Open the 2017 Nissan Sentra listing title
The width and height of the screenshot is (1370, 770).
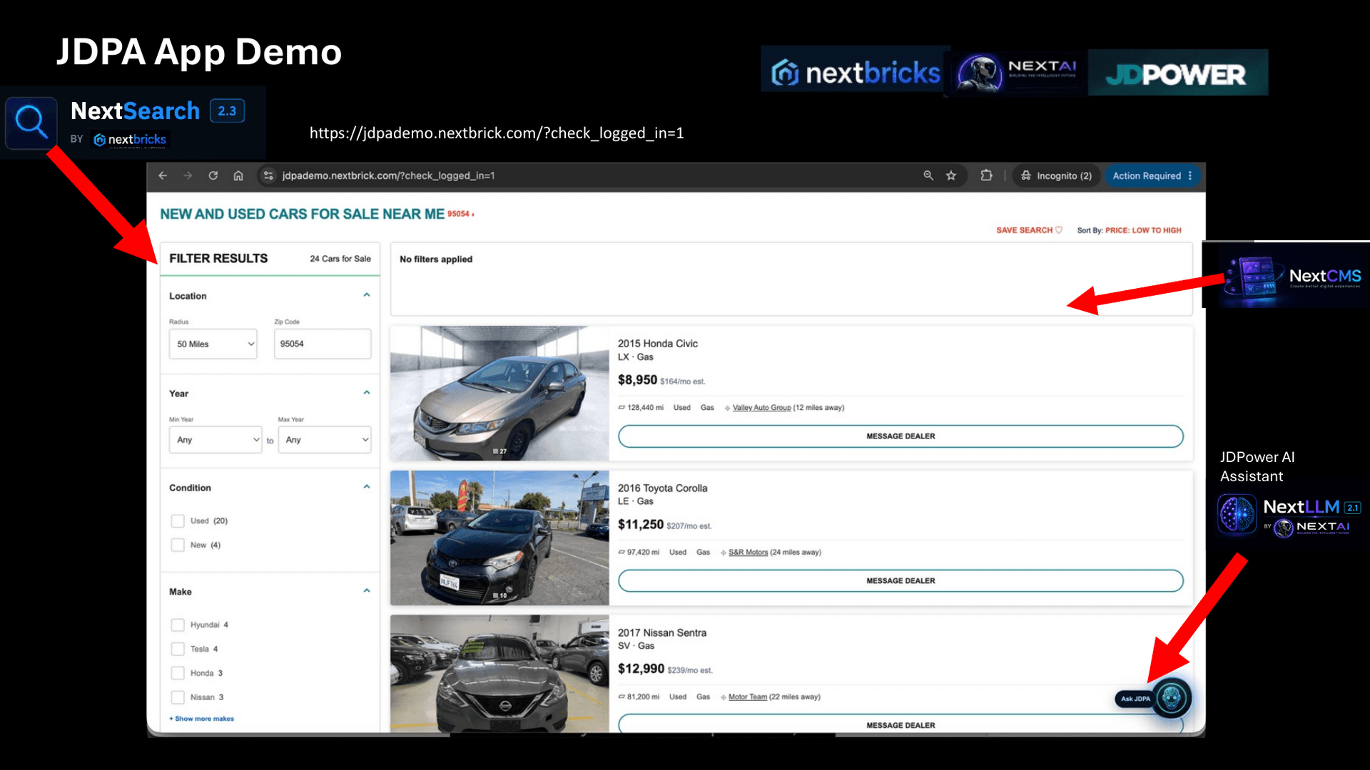click(x=662, y=633)
